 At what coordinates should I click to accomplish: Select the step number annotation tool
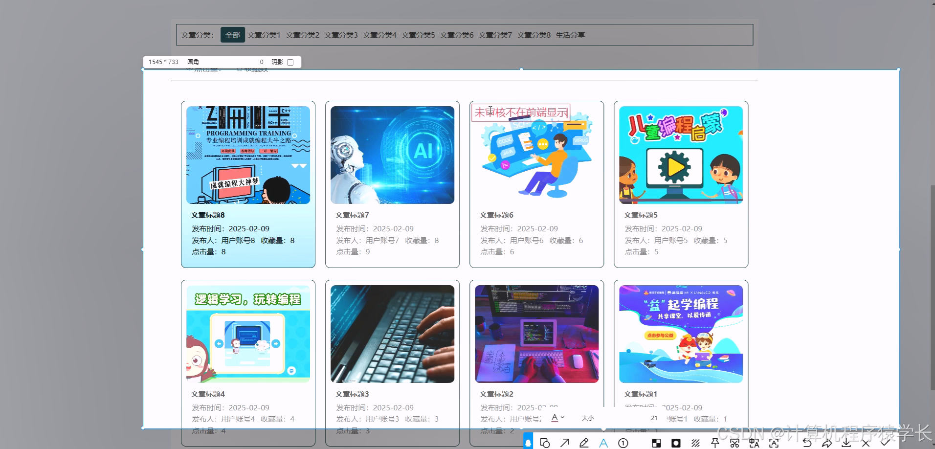point(623,443)
